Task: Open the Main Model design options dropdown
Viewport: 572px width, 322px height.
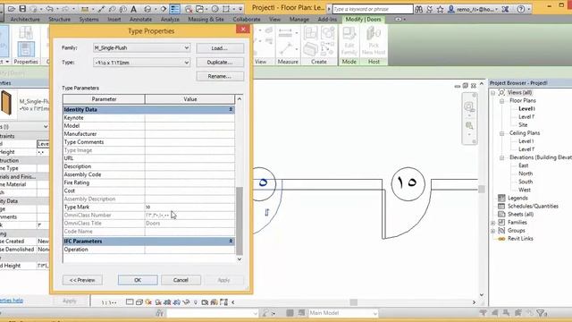Action: pos(374,313)
